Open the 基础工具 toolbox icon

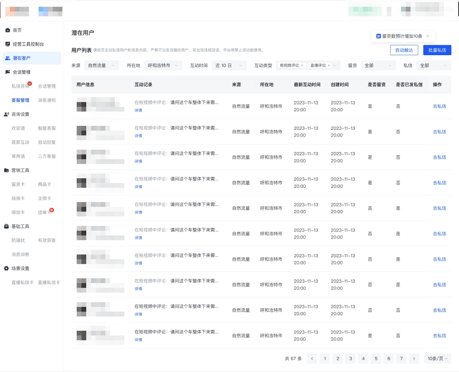point(7,226)
